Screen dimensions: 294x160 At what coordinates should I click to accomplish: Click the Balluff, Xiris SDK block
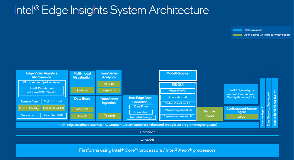(54, 108)
